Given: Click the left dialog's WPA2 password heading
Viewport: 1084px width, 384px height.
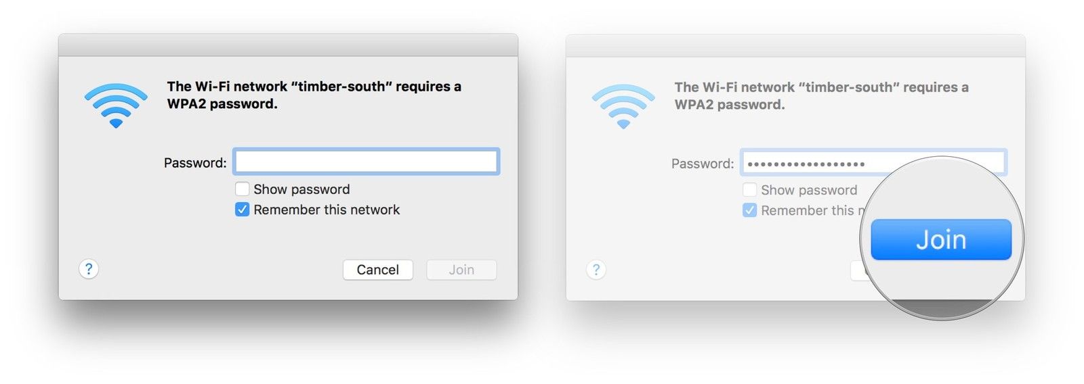Looking at the screenshot, I should (314, 95).
